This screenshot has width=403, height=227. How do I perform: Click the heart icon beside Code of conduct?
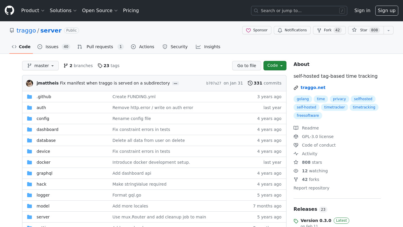296,145
